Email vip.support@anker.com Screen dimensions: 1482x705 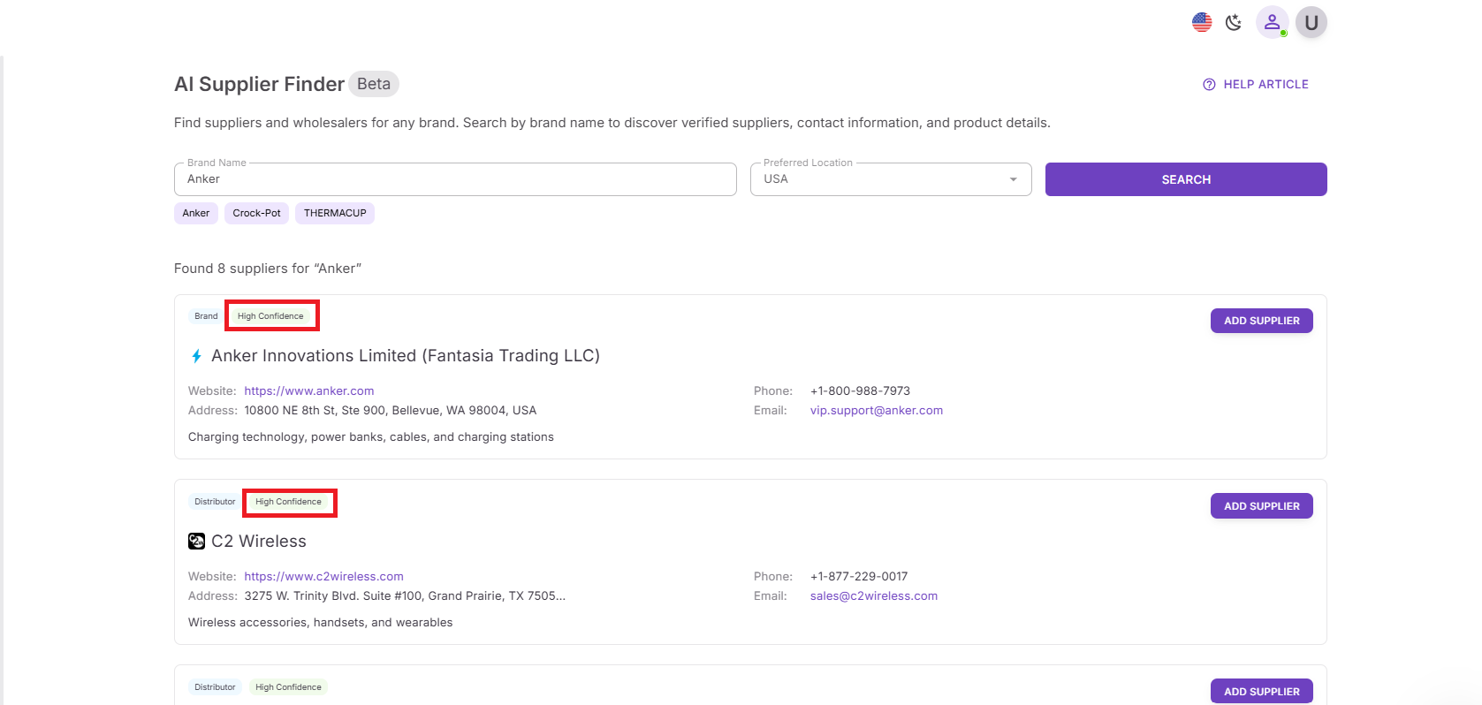877,410
